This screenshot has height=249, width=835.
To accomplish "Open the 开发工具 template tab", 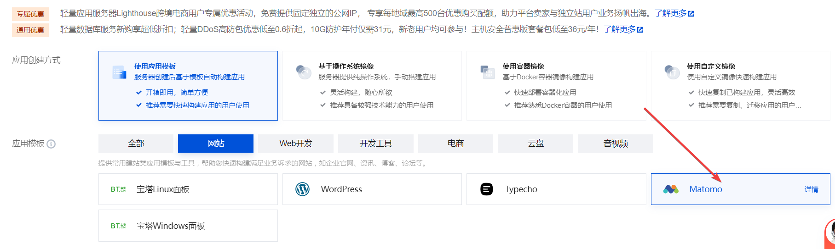I will click(x=376, y=144).
